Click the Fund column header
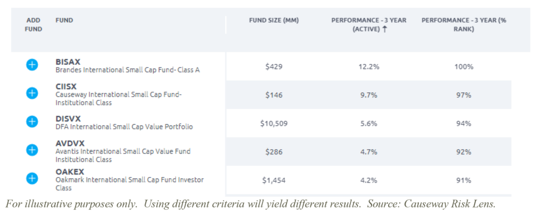 [64, 21]
